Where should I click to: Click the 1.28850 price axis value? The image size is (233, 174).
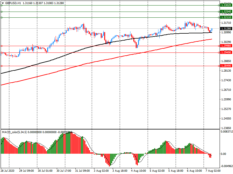click(x=226, y=61)
